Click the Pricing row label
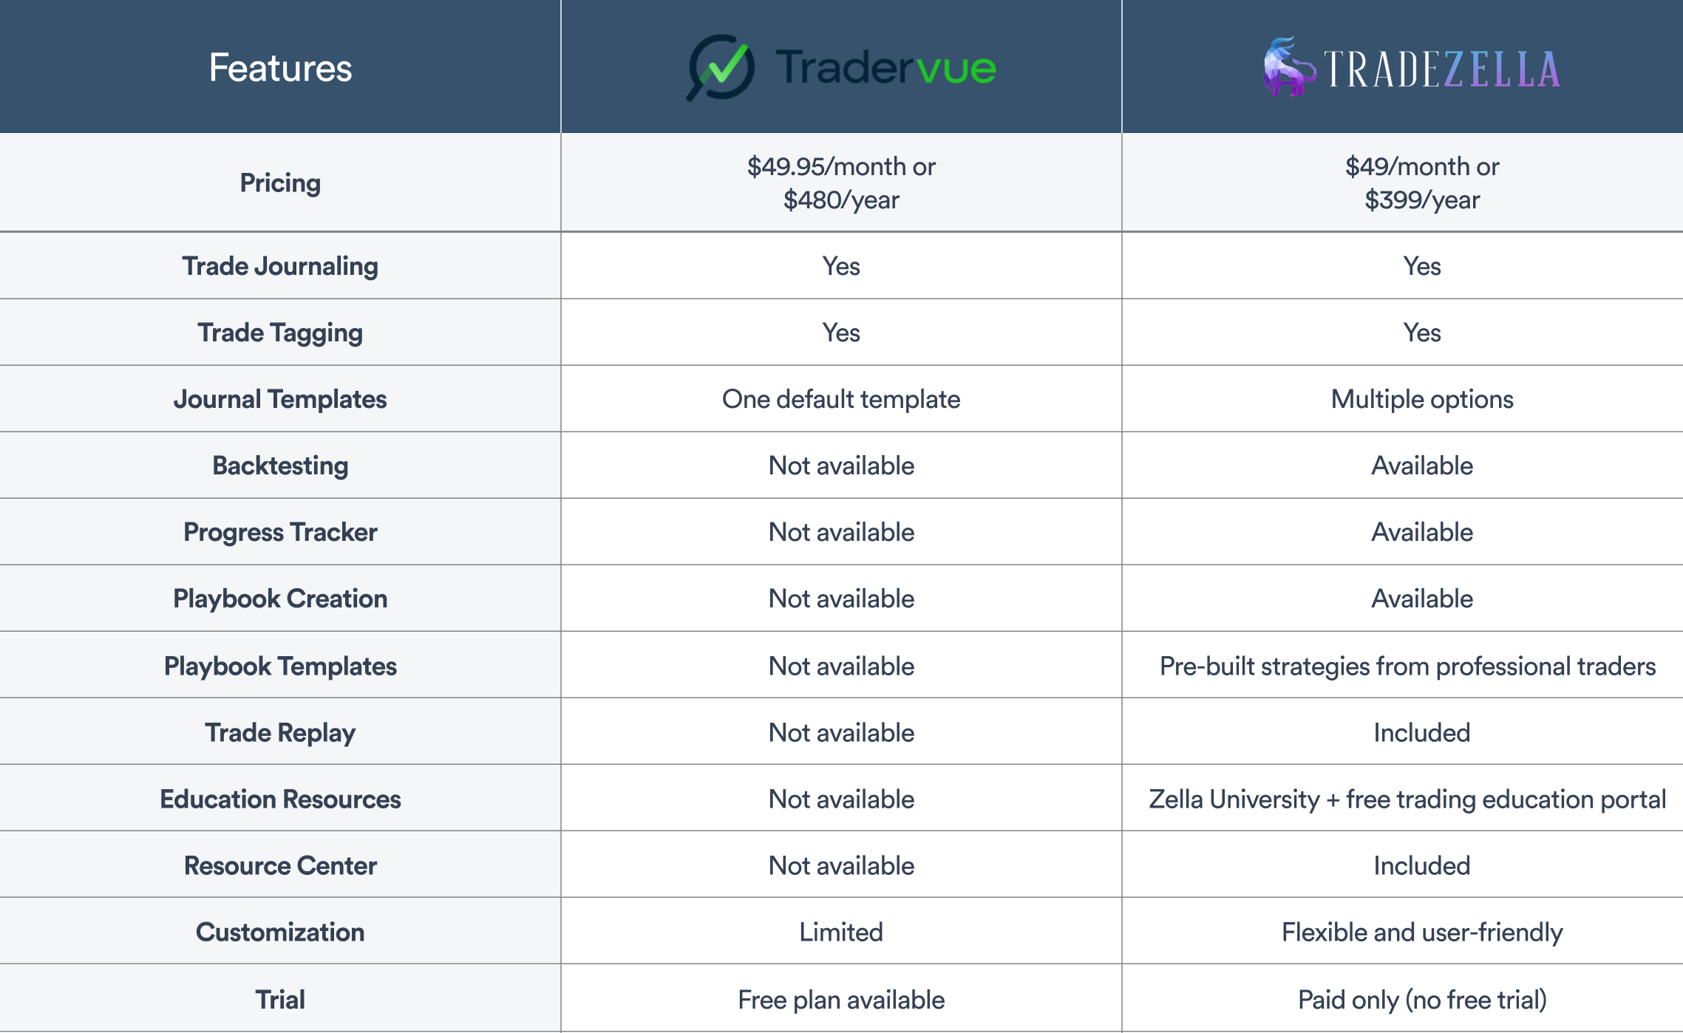Screen dimensions: 1683x1033 [280, 183]
